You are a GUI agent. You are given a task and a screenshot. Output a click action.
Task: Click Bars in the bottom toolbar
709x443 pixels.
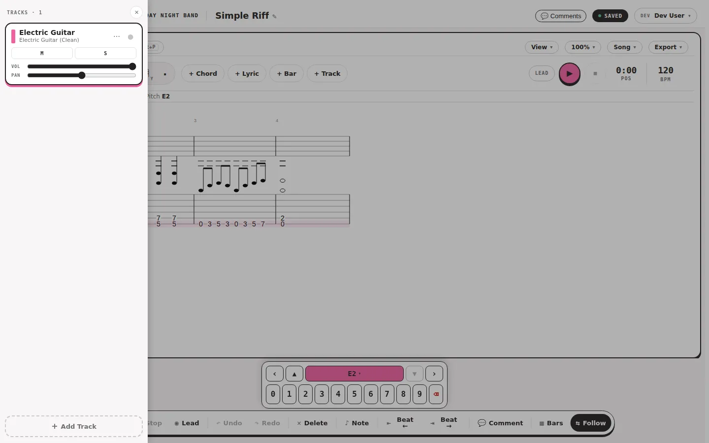[551, 423]
